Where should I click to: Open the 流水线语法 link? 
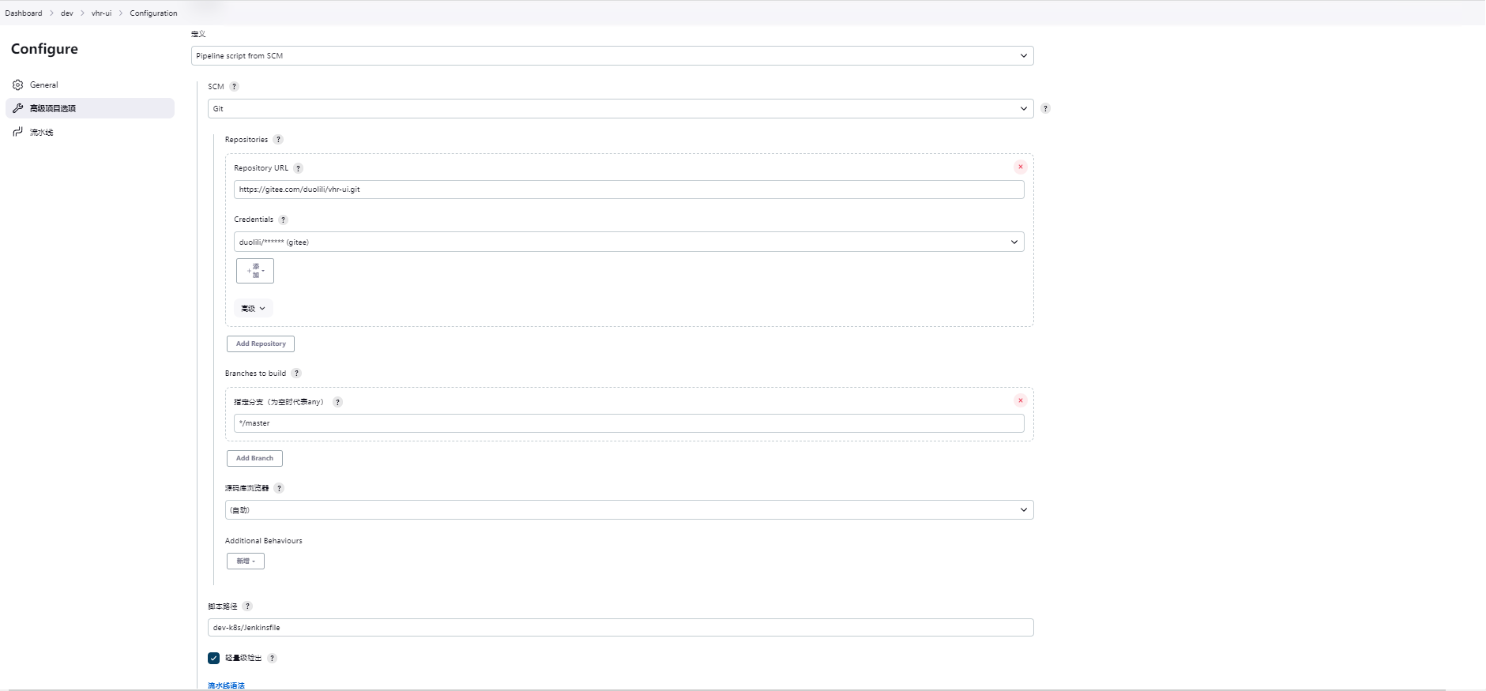226,685
